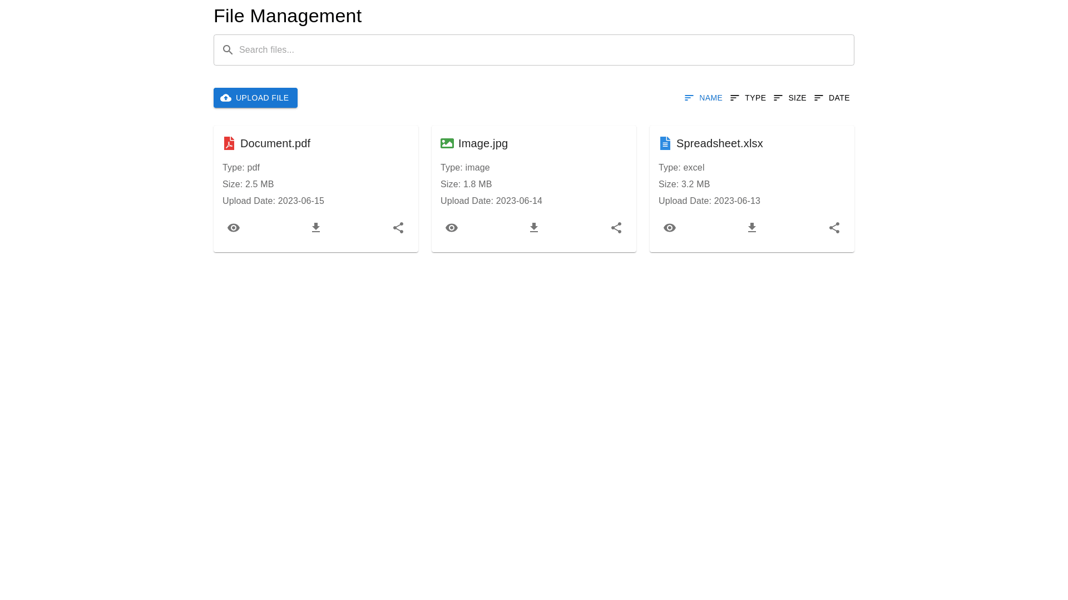The width and height of the screenshot is (1068, 600).
Task: View Image.jpg using the eye icon
Action: (452, 228)
